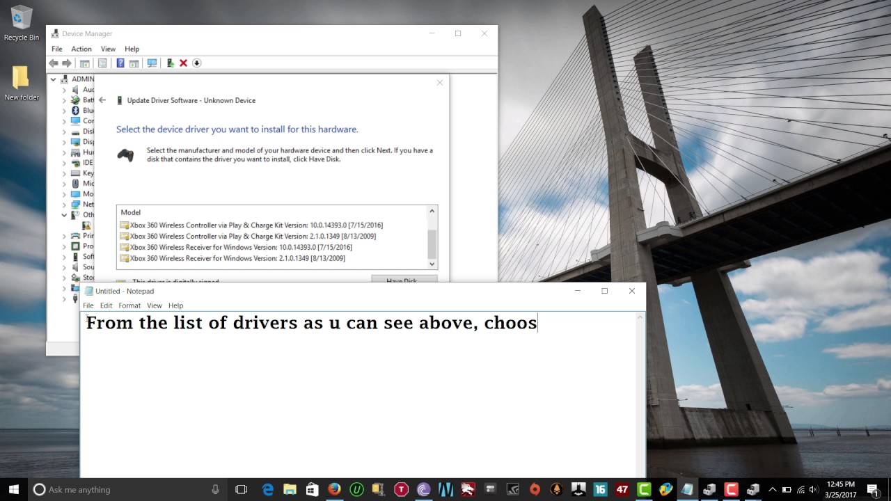Open the Recycle Bin desktop icon

pos(22,24)
